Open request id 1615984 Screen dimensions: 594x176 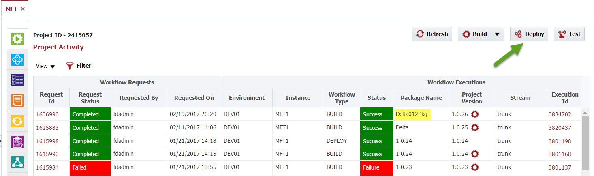(47, 167)
